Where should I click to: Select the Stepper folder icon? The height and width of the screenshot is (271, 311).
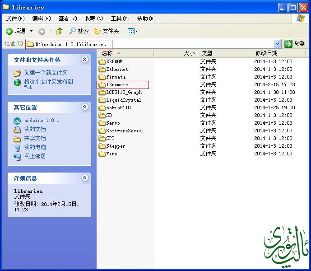[x=102, y=146]
